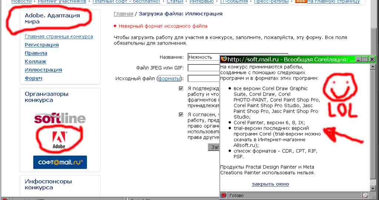Click the icon at popup status bar right end

click(x=365, y=195)
